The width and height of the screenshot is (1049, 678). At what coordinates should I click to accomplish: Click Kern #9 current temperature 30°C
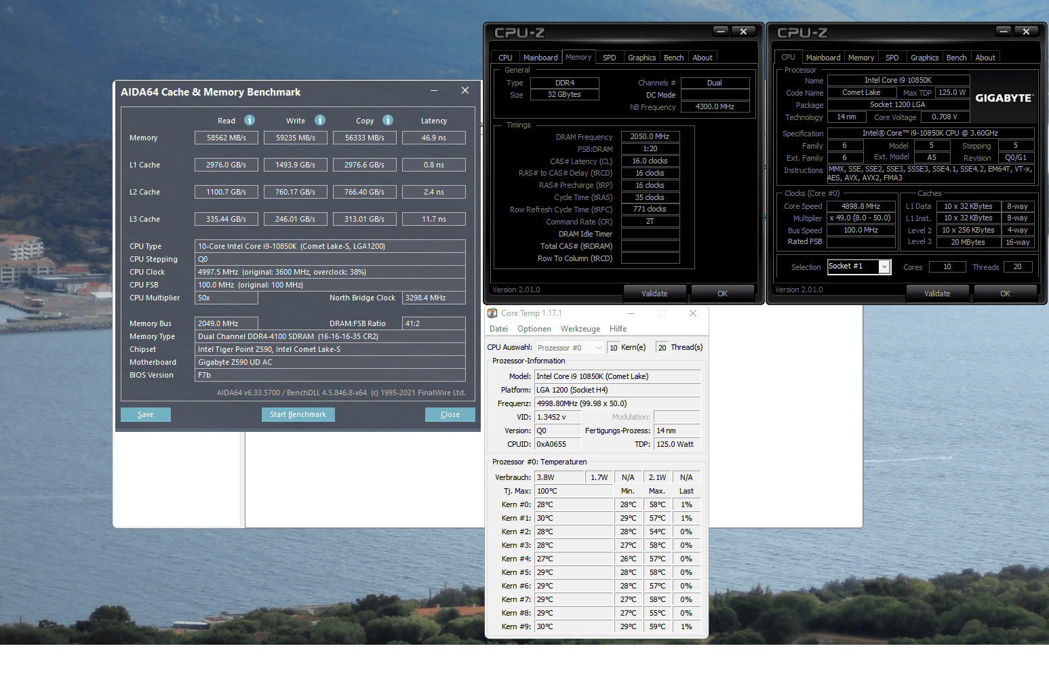click(x=574, y=626)
